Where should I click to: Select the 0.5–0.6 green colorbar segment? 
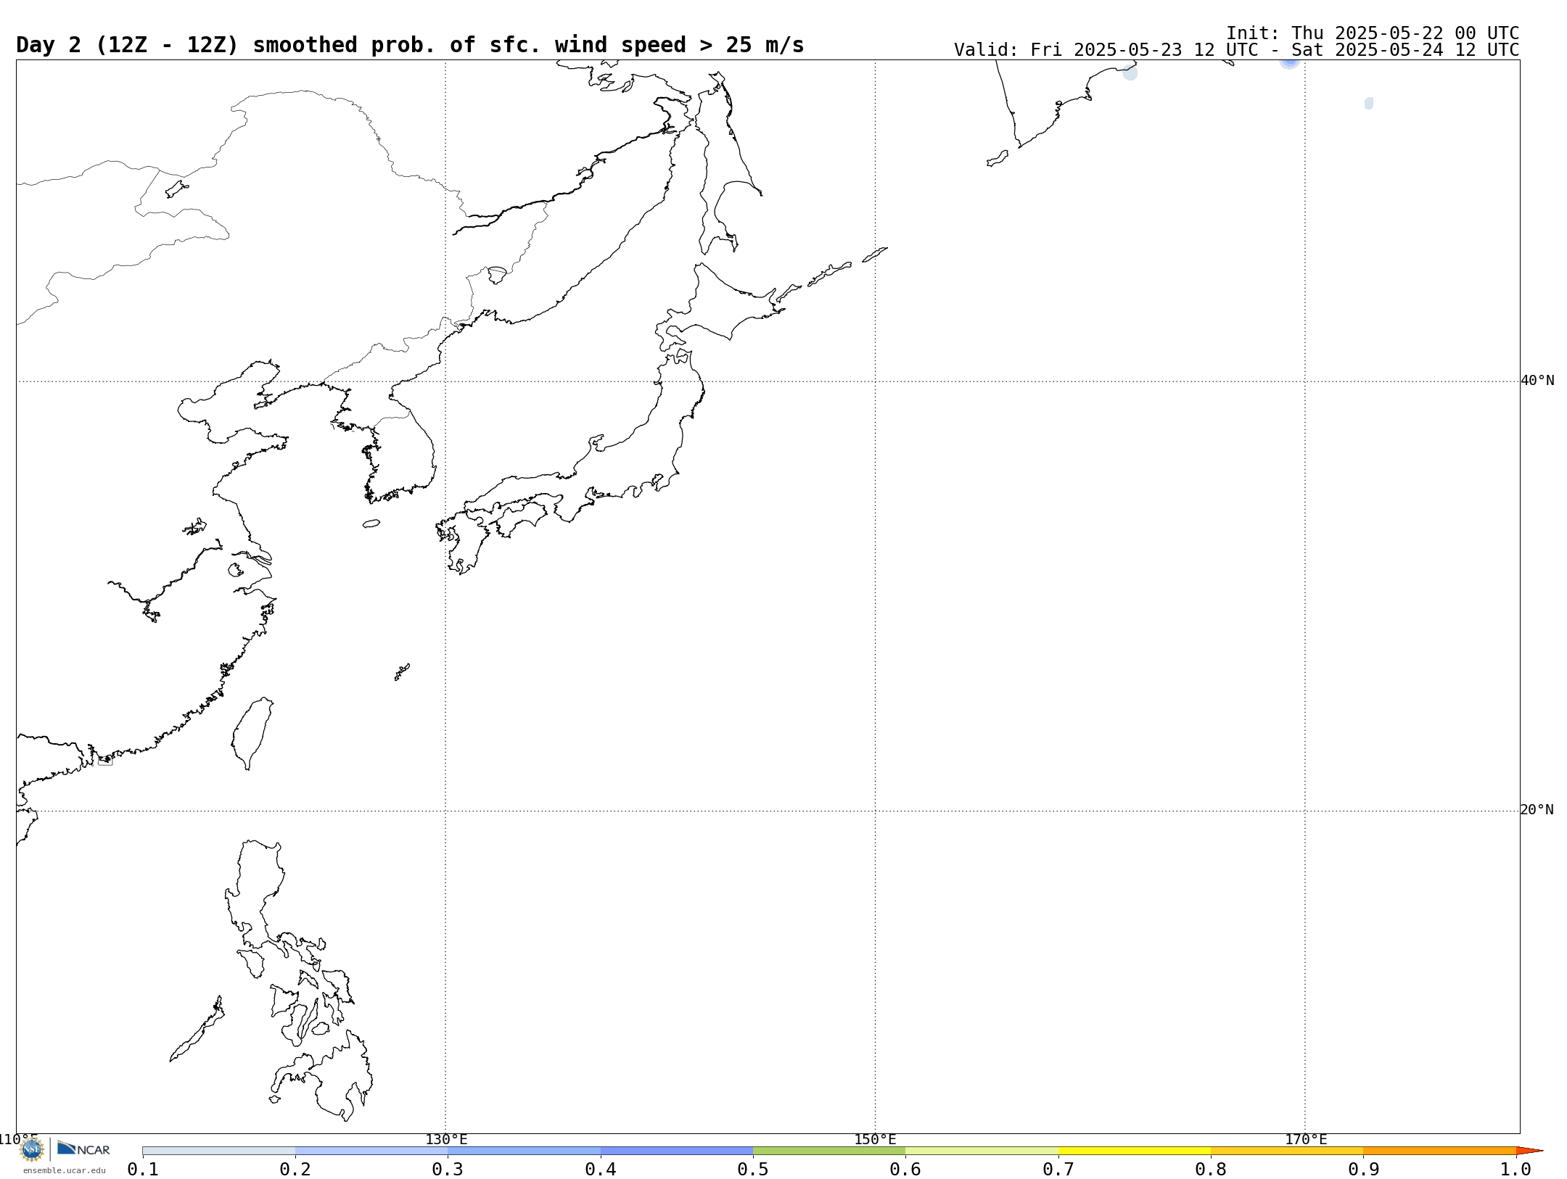pyautogui.click(x=829, y=1151)
